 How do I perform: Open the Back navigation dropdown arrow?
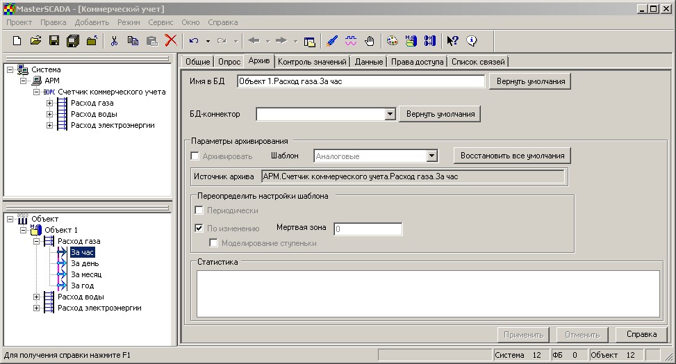click(267, 42)
